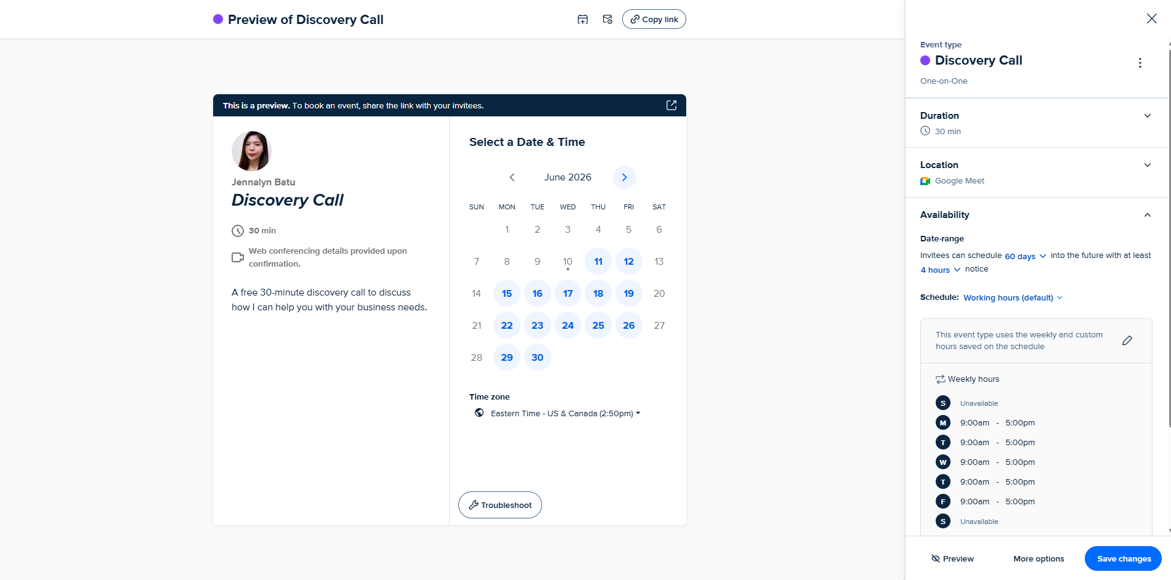Expand the Location section
This screenshot has height=580, width=1171.
(x=1148, y=165)
